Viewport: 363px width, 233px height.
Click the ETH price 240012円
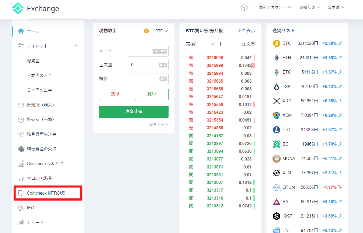tap(309, 58)
